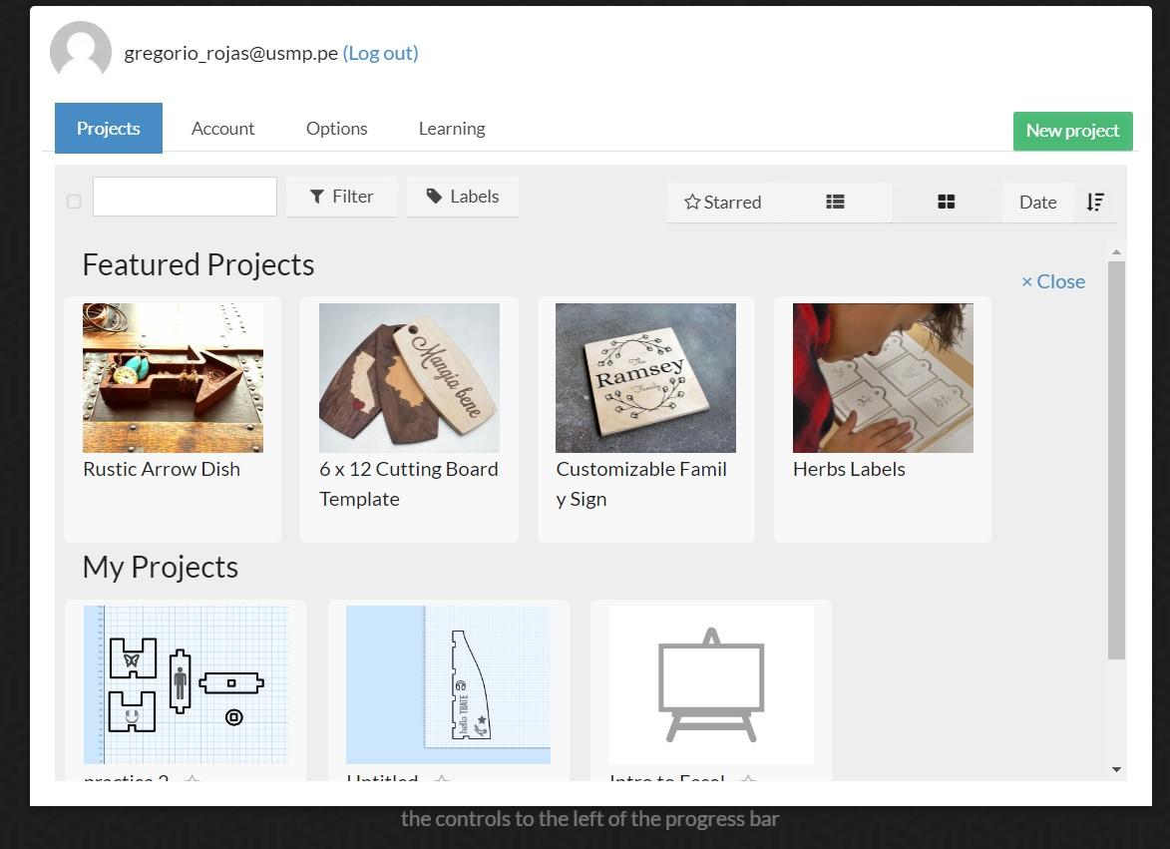The height and width of the screenshot is (849, 1170).
Task: Open the Herbs Labels thumbnail
Action: (883, 377)
